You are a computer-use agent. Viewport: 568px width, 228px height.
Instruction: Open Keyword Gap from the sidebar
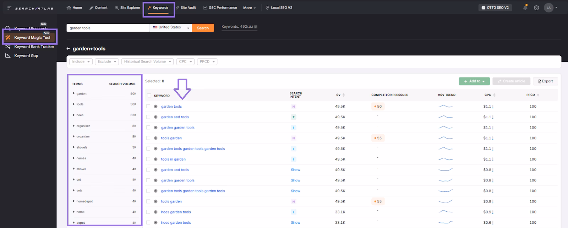click(x=26, y=56)
